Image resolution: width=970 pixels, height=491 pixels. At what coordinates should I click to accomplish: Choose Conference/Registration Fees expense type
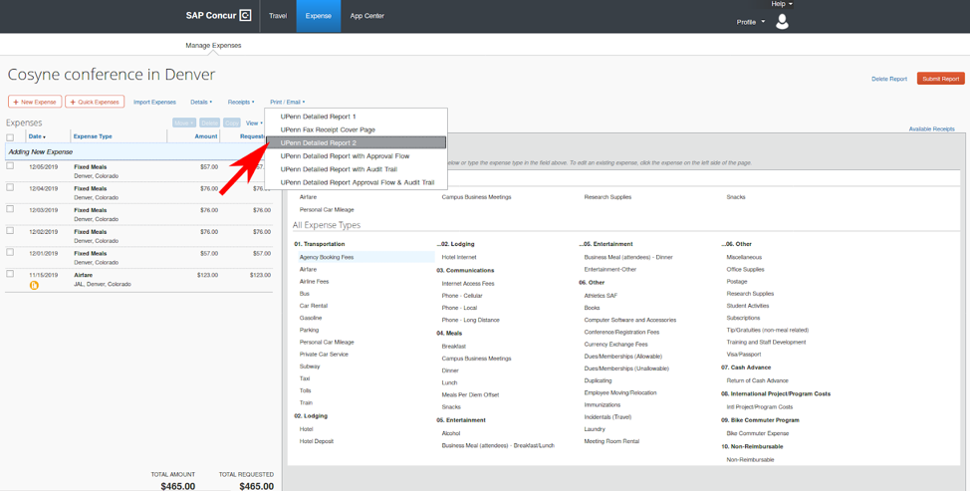pyautogui.click(x=621, y=332)
